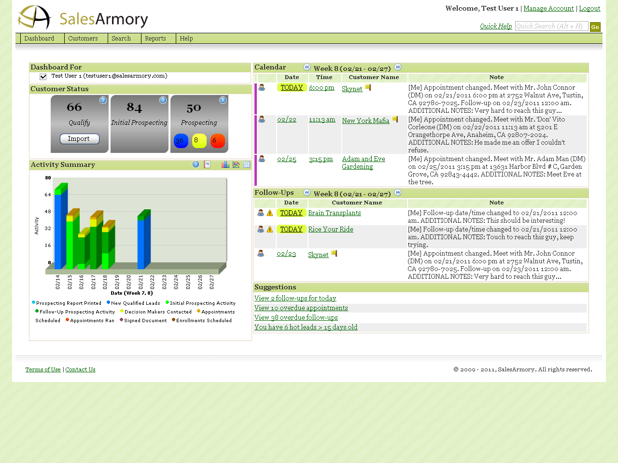Viewport: 618px width, 463px height.
Task: Uncheck the Test User 1 dashboard checkbox
Action: 43,76
